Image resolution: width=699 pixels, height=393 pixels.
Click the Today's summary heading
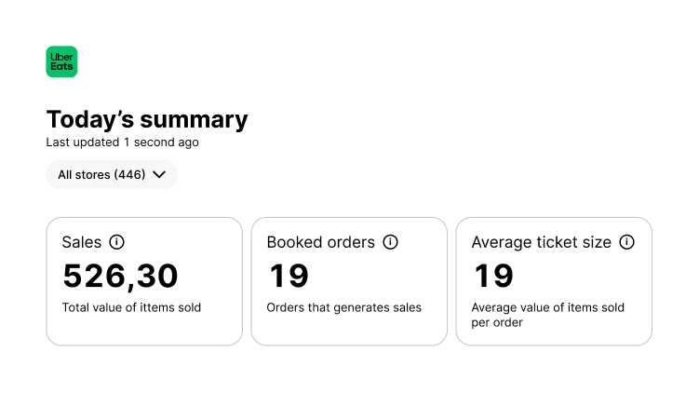(x=147, y=120)
